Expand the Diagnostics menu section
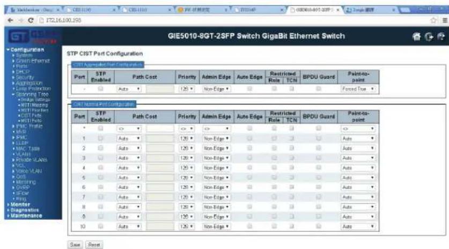 (x=25, y=210)
